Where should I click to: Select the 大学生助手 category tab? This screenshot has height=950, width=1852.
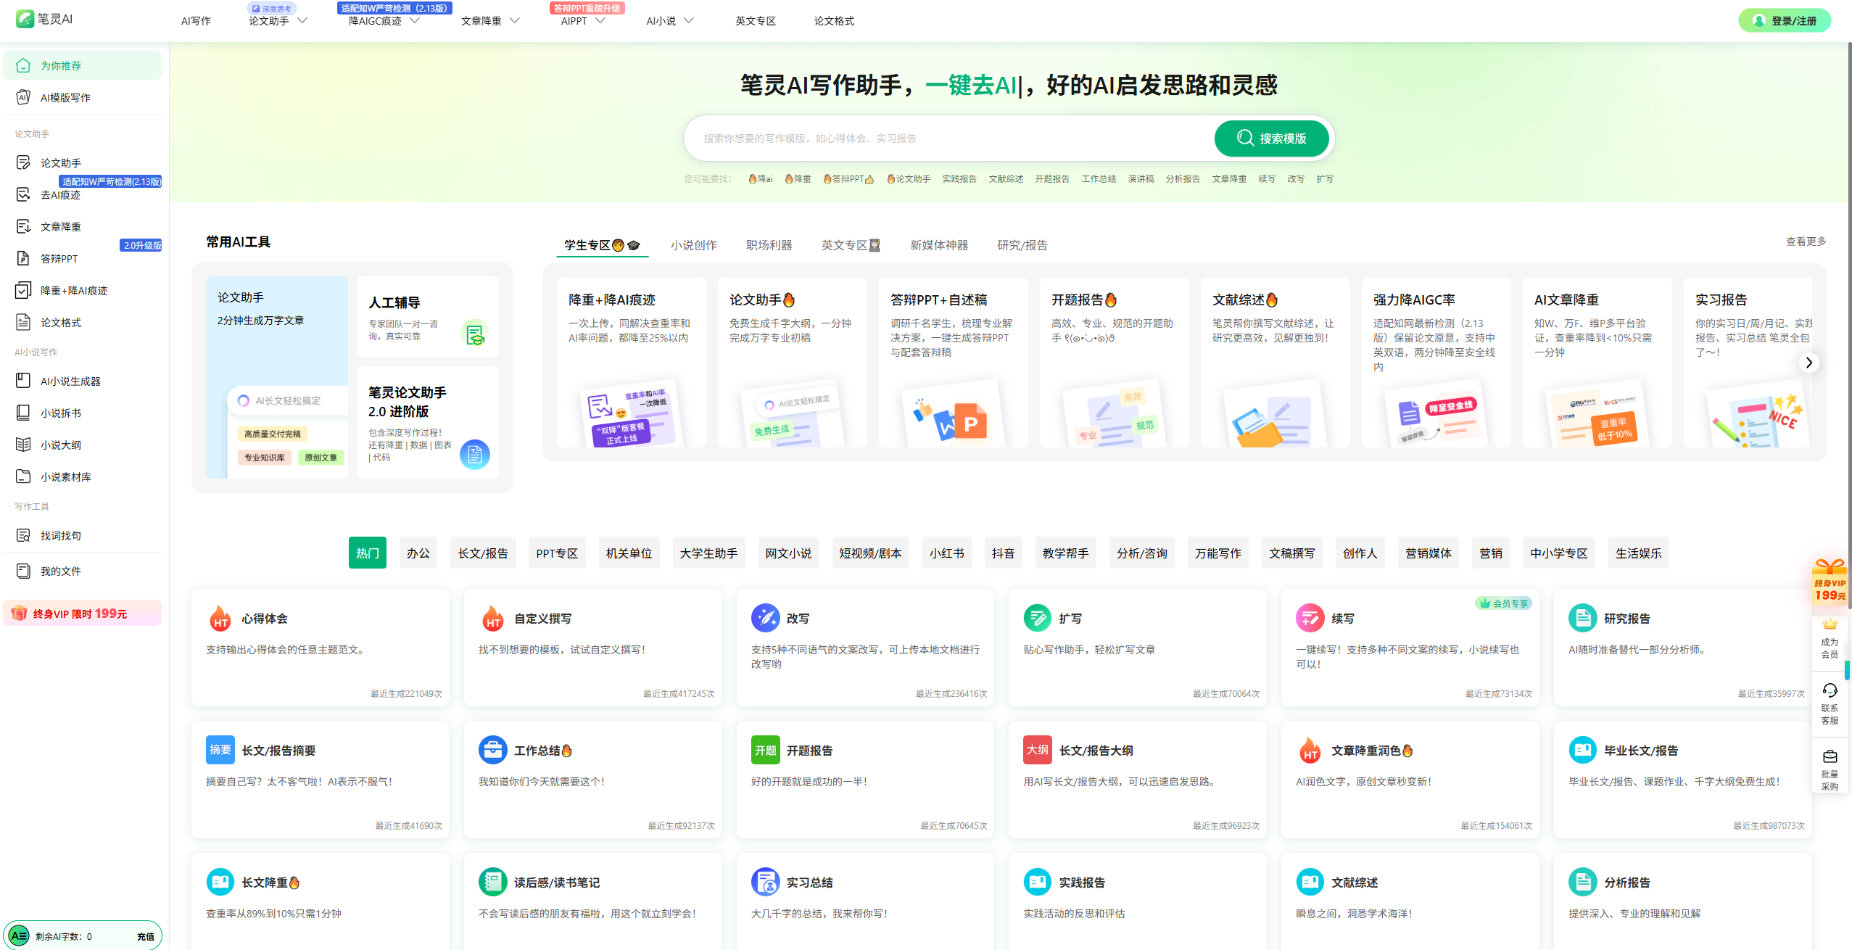click(x=708, y=553)
